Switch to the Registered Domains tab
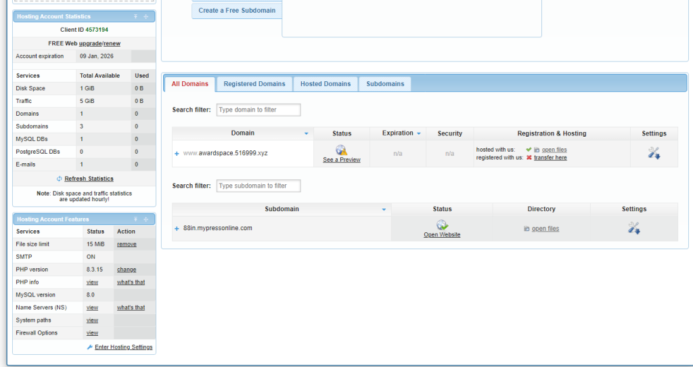693x367 pixels. click(254, 84)
